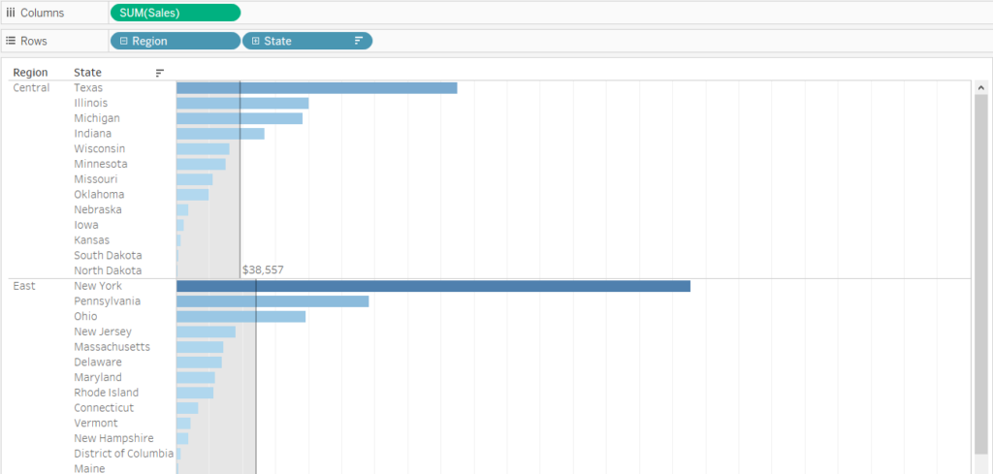Select the SUM(Sales) pill
This screenshot has width=993, height=474.
tap(176, 13)
